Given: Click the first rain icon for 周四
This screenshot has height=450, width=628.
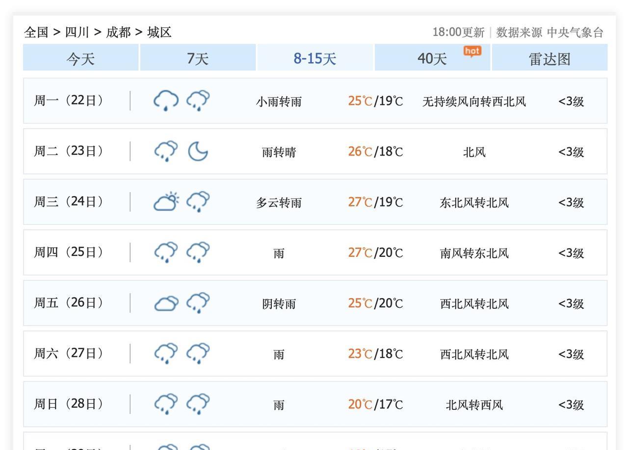Looking at the screenshot, I should [x=166, y=252].
